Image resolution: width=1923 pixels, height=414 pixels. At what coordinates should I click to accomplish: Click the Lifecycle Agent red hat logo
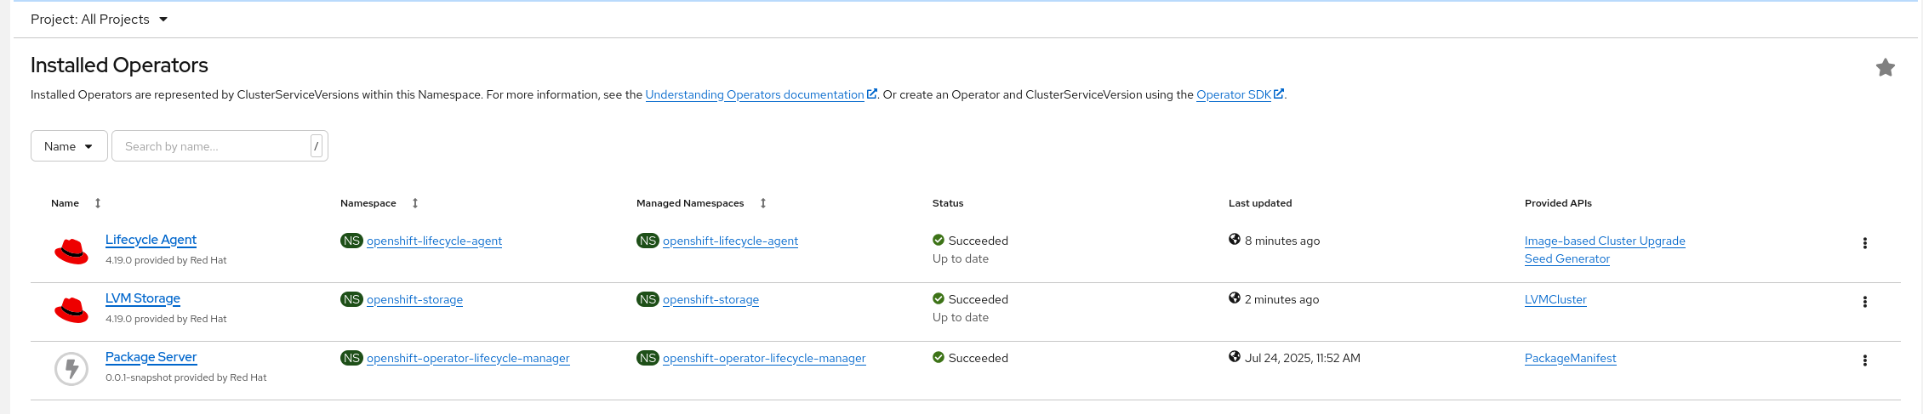(x=71, y=251)
